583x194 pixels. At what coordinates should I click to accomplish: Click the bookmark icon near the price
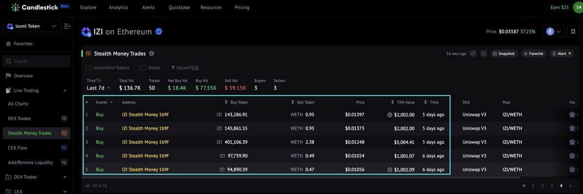coord(574,32)
